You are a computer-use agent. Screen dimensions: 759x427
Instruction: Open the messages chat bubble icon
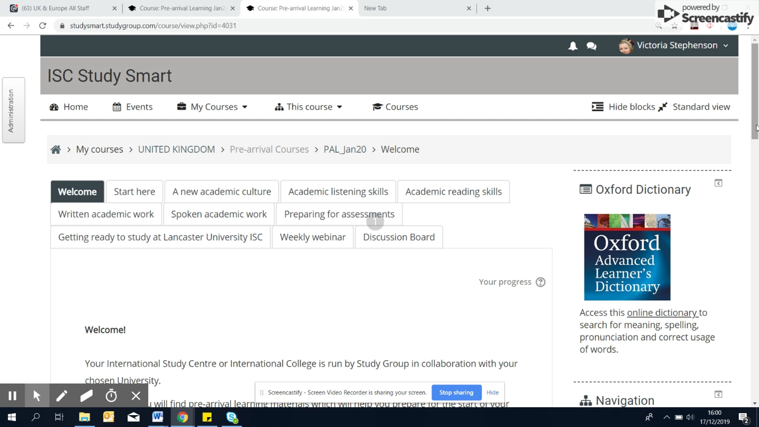click(591, 46)
